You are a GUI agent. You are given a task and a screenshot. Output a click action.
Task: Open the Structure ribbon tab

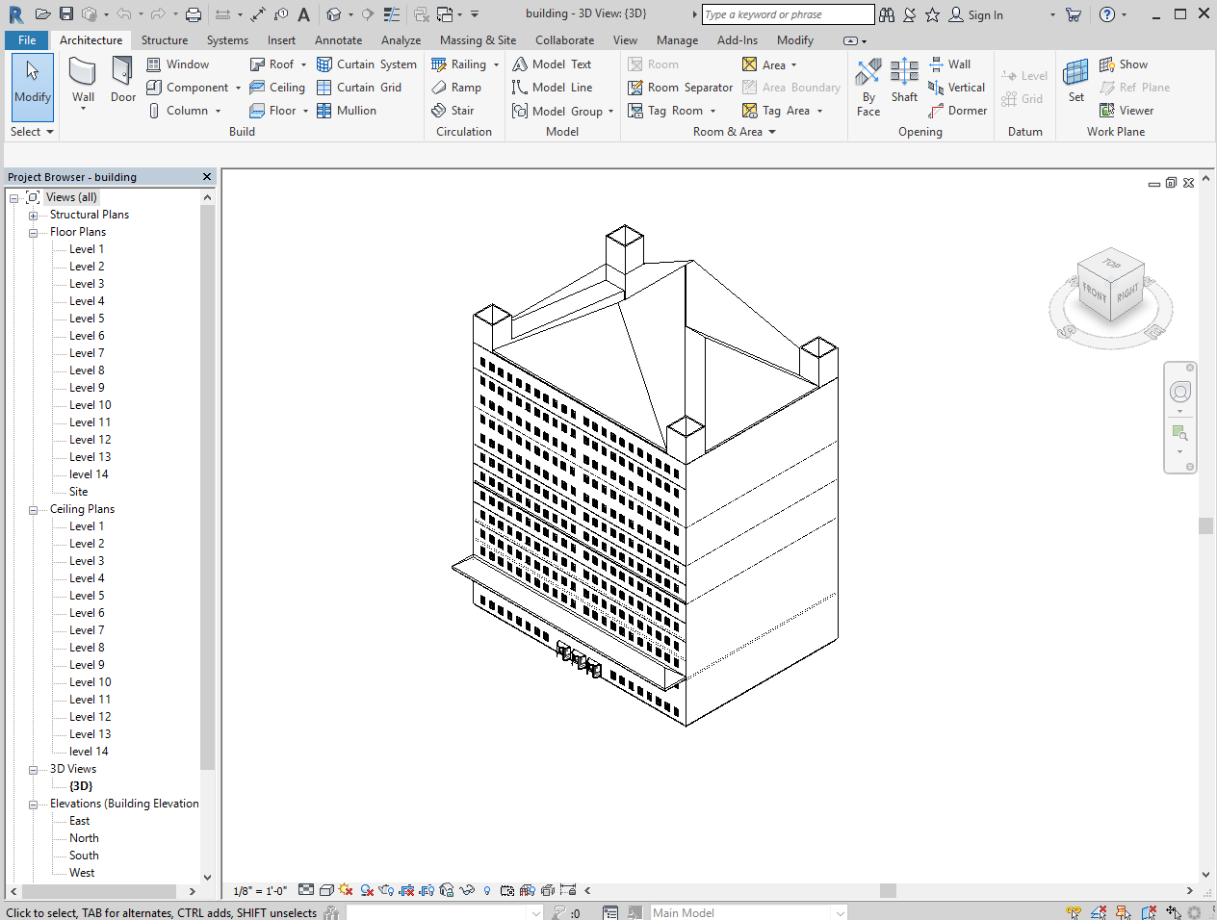[165, 40]
